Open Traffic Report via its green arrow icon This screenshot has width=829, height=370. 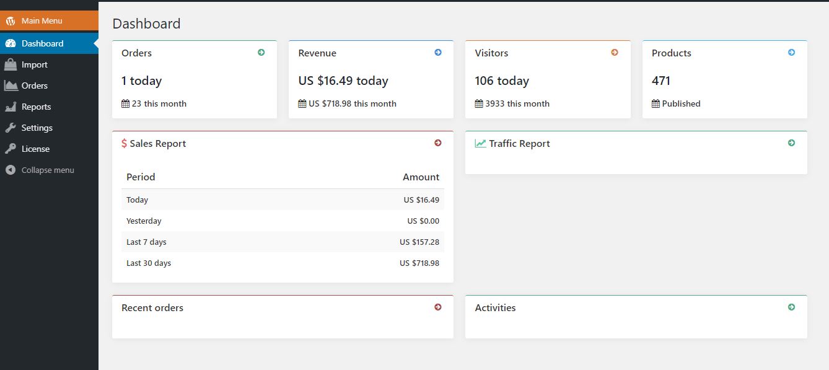point(791,143)
